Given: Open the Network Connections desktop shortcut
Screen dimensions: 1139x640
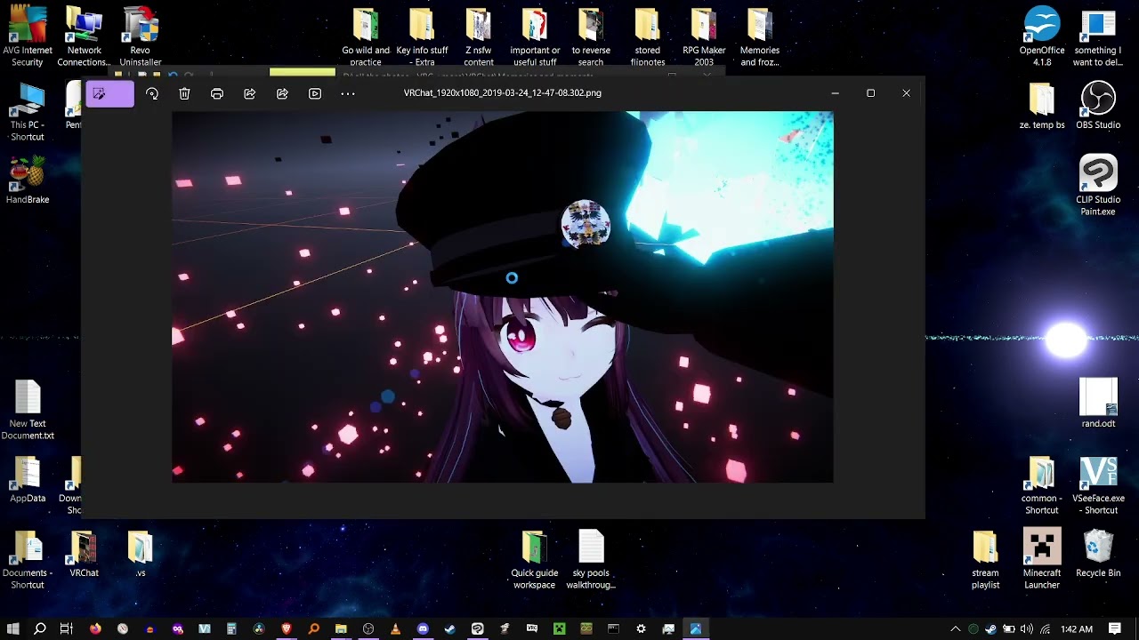Looking at the screenshot, I should [84, 37].
